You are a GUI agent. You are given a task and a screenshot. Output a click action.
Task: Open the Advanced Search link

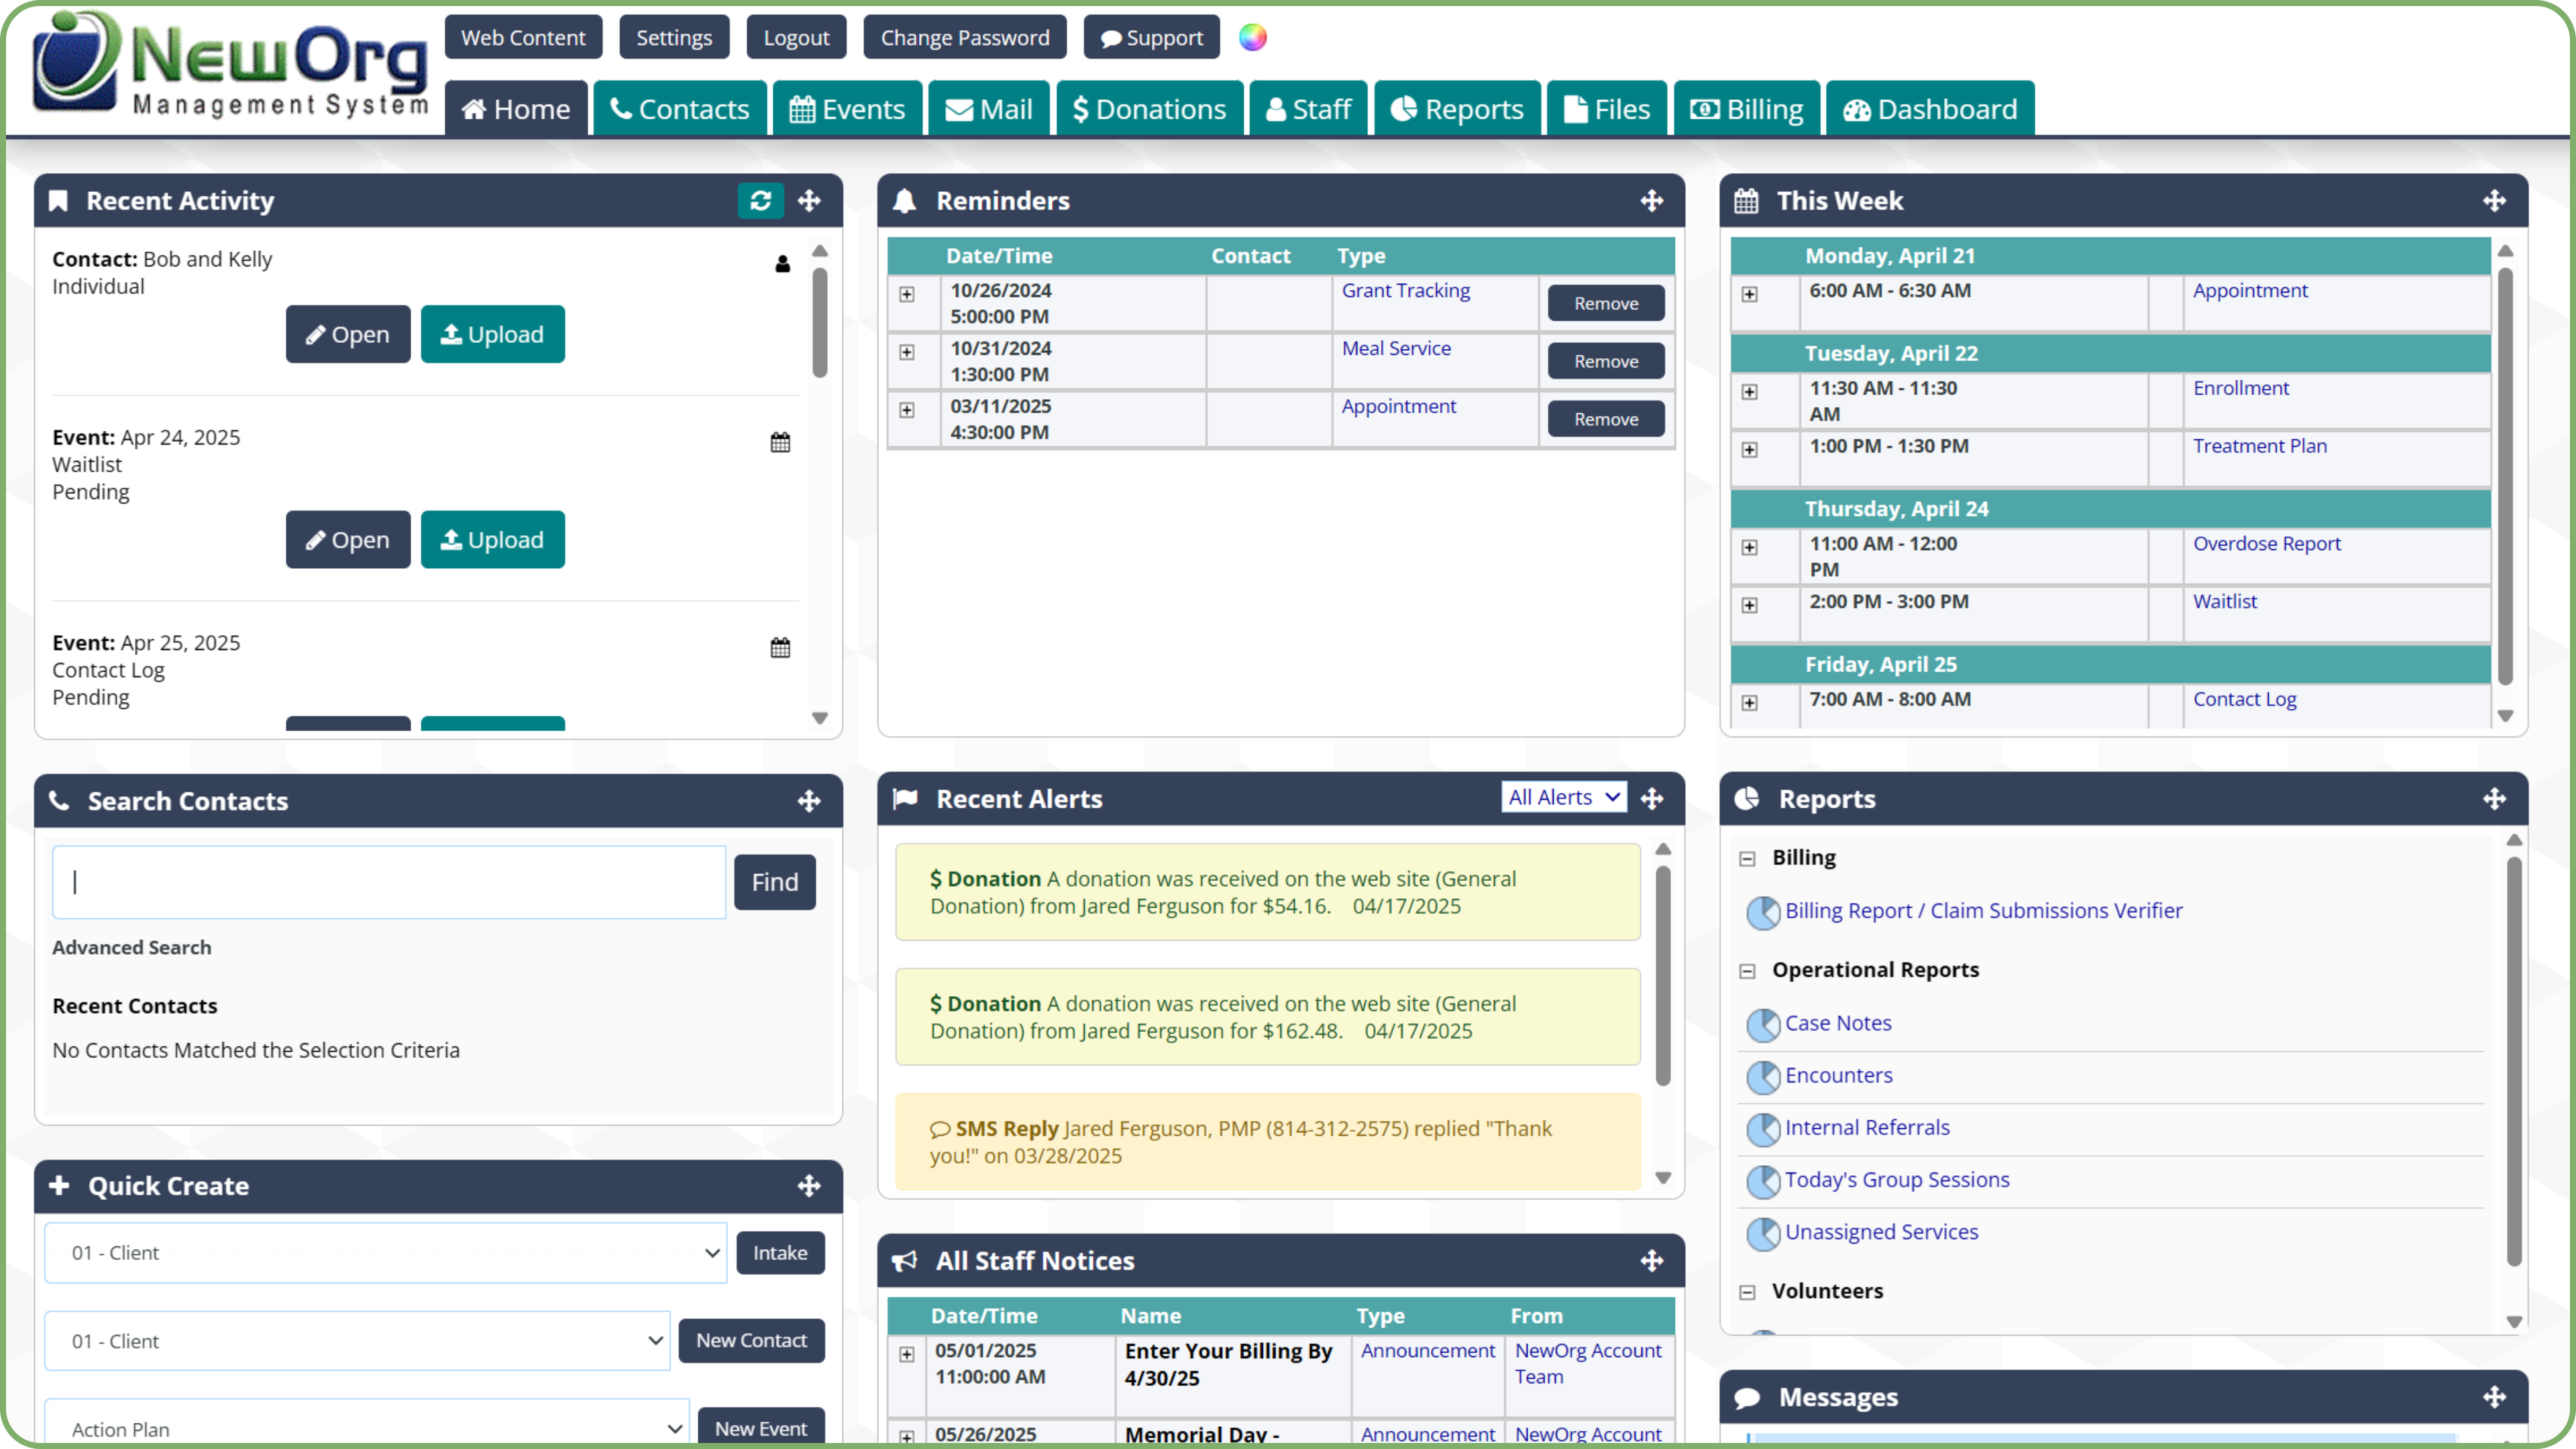click(131, 947)
